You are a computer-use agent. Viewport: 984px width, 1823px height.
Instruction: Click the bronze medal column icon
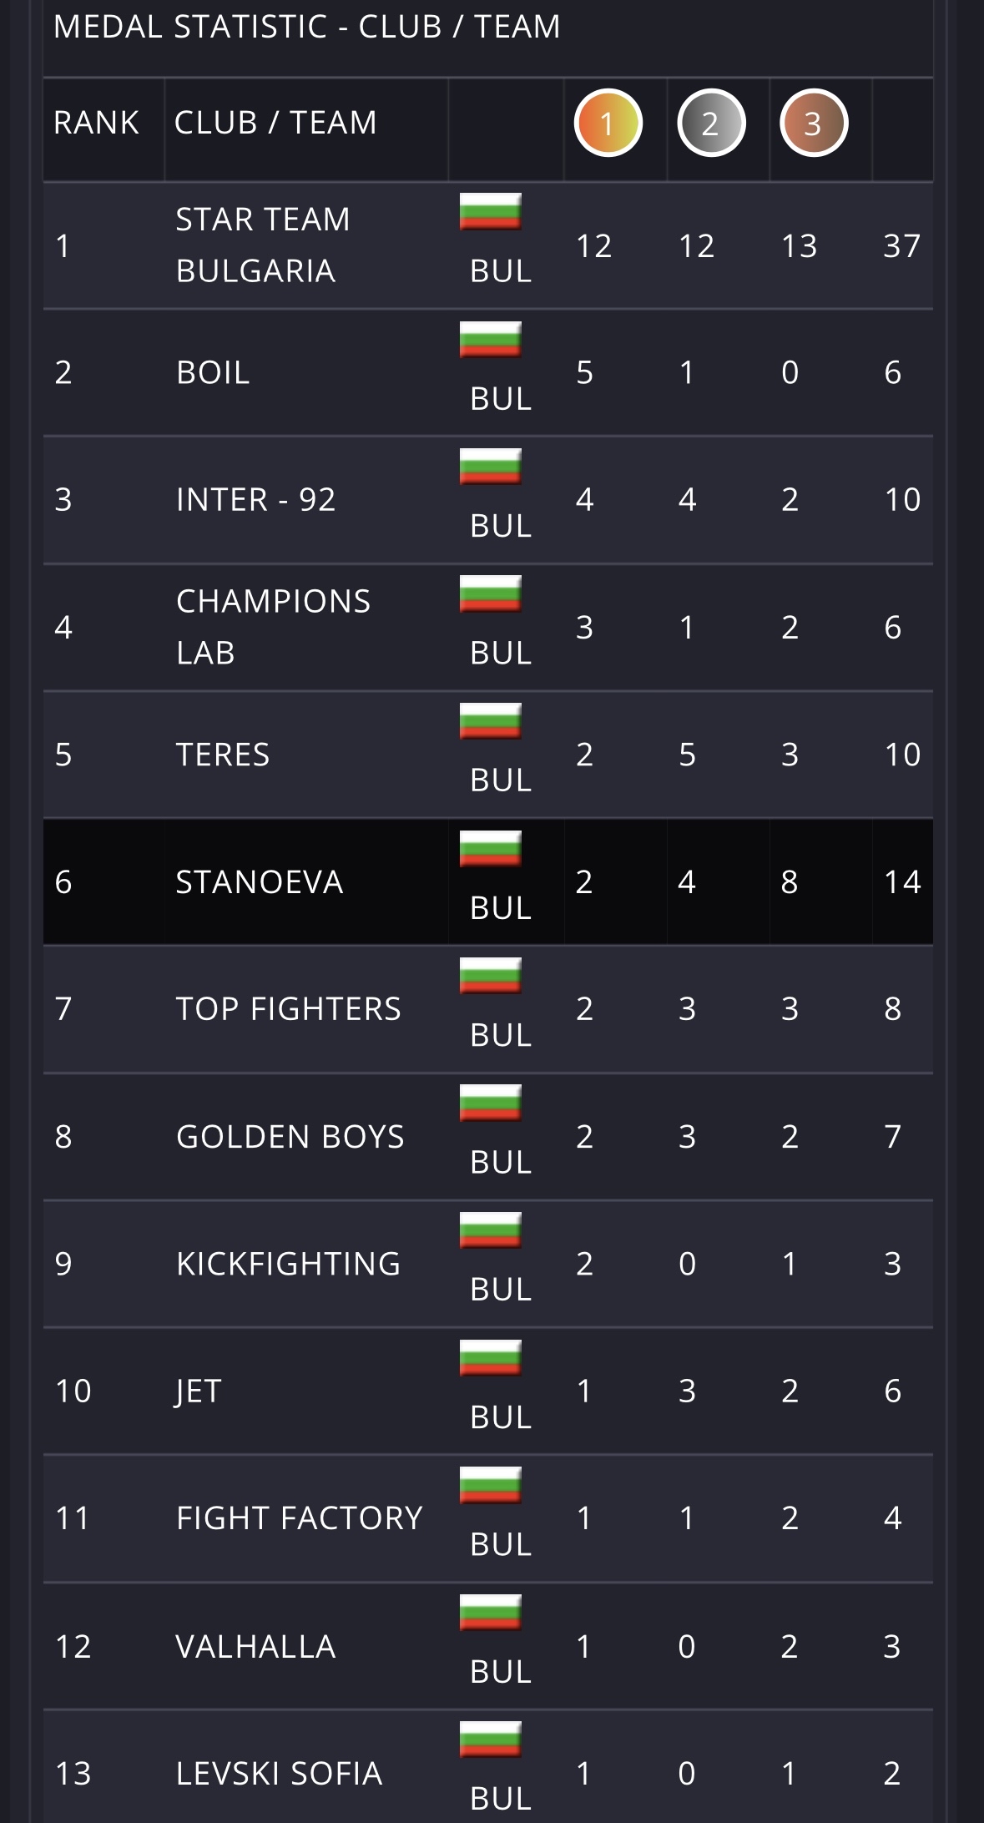tap(813, 124)
